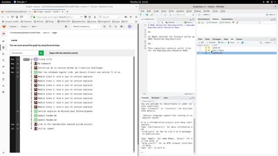Click Preview in the editor toolbar
278x156 pixels.
[170, 23]
